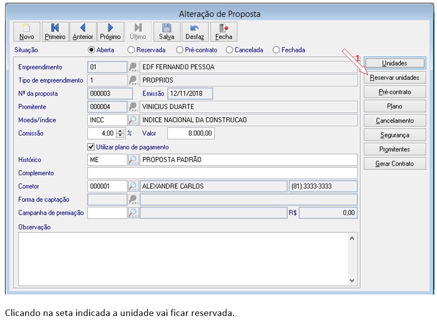
Task: Click the Observação scrollbar down arrow
Action: coord(352,280)
